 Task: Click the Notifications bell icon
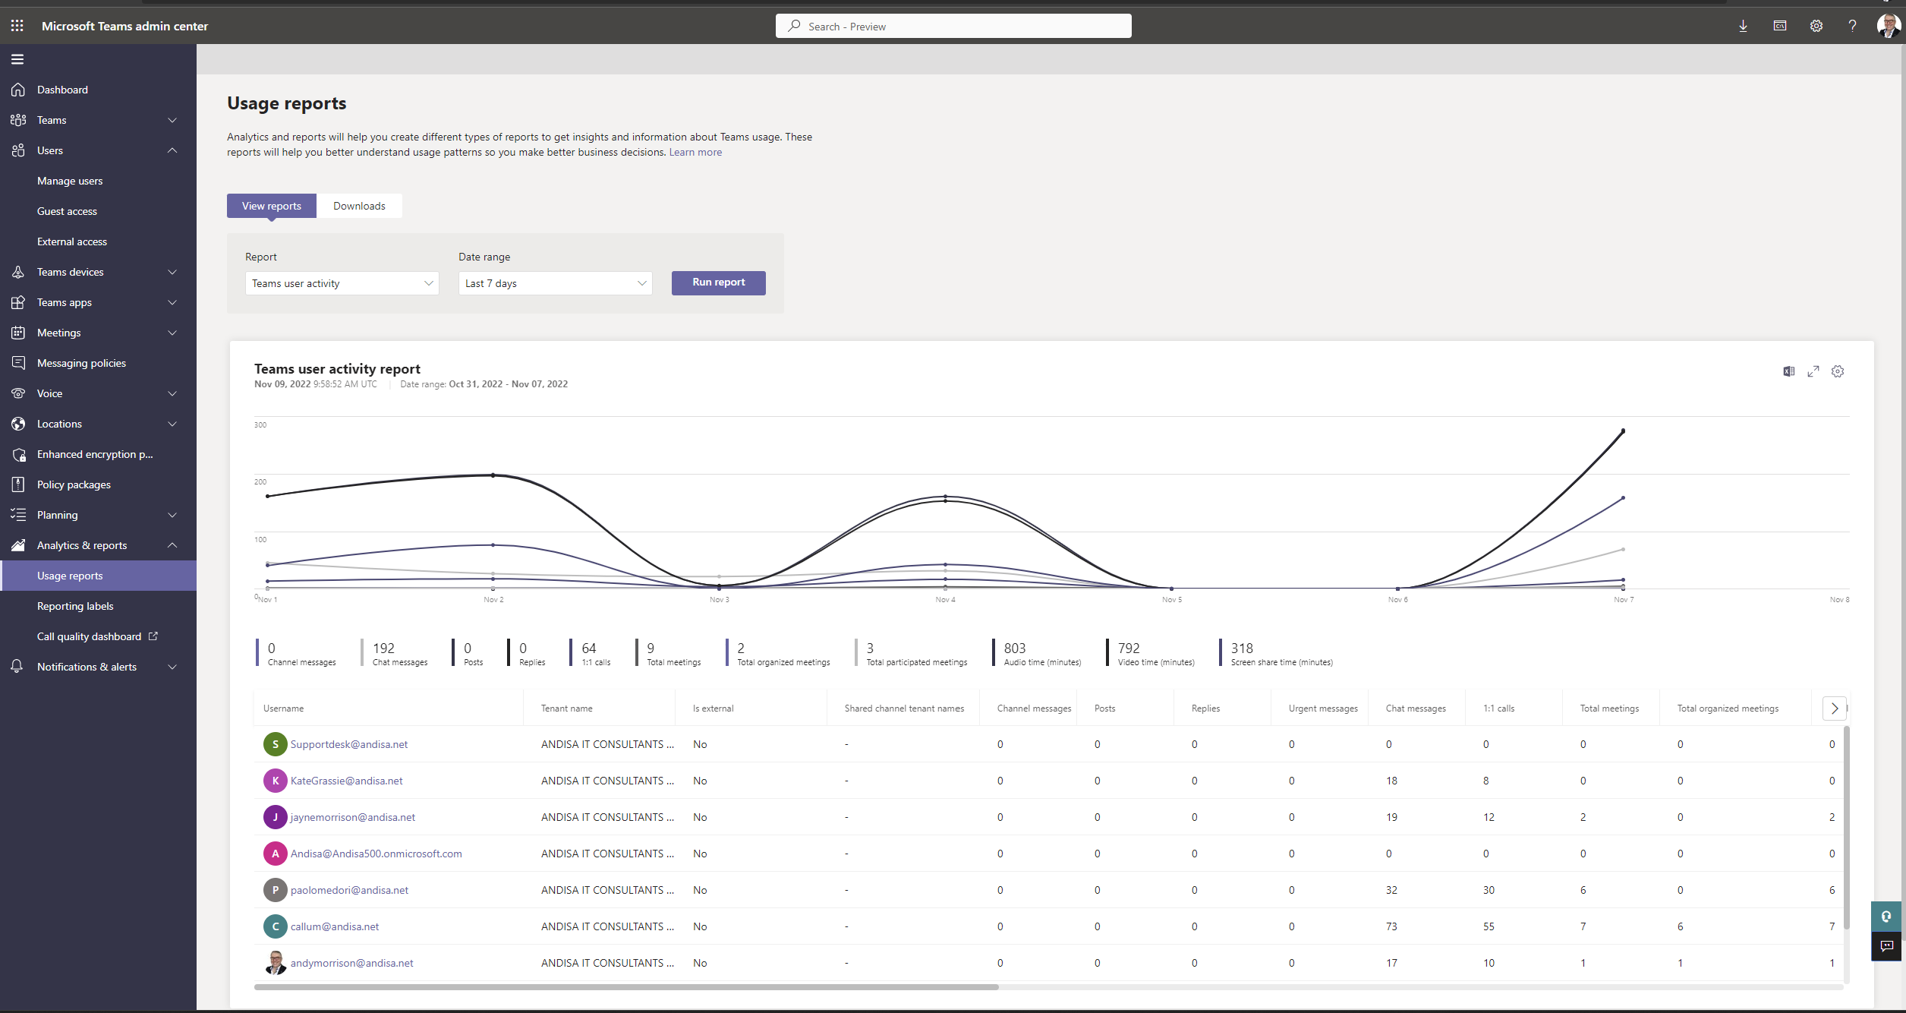(18, 667)
